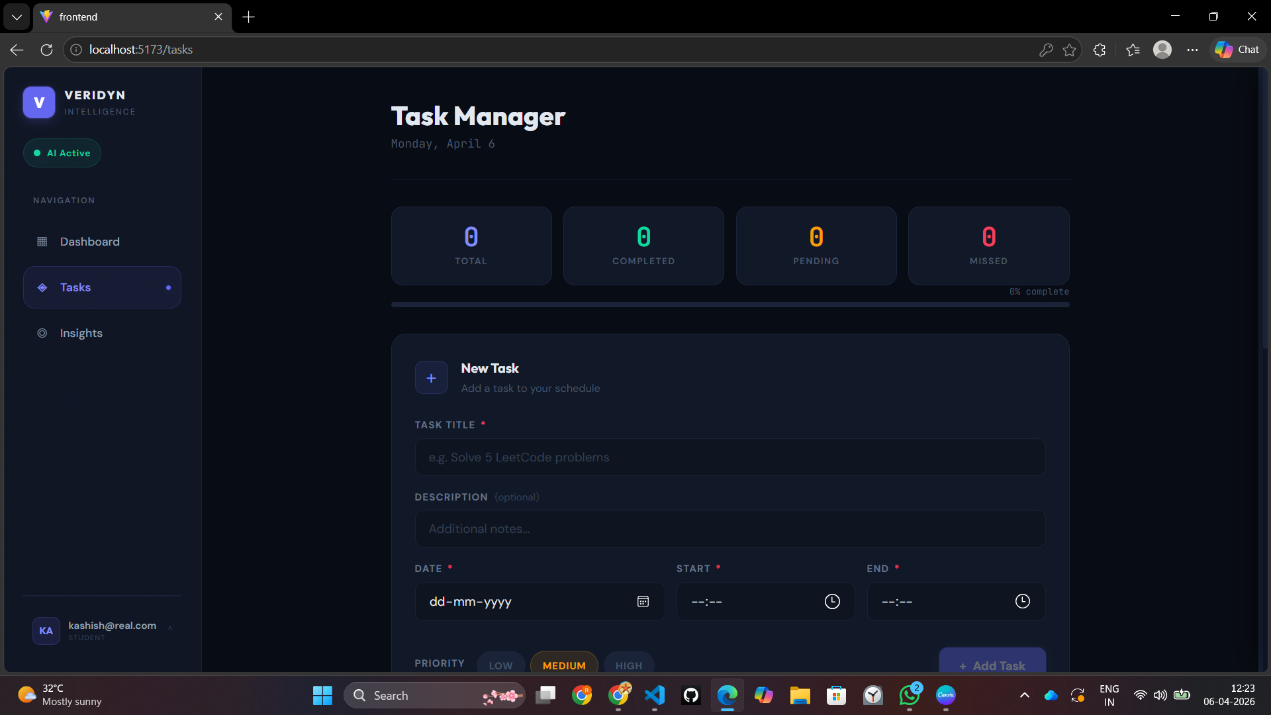1271x715 pixels.
Task: Click the completion progress bar
Action: [x=730, y=305]
